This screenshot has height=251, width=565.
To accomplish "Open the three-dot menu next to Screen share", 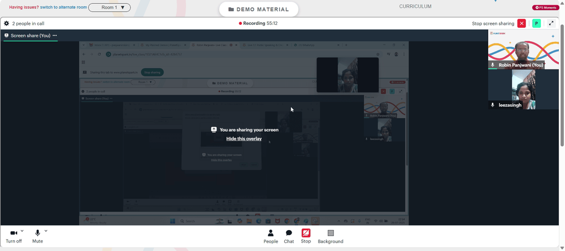I will tap(55, 36).
